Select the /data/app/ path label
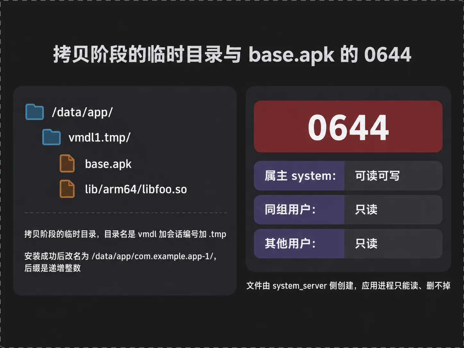464x348 pixels. pyautogui.click(x=82, y=112)
